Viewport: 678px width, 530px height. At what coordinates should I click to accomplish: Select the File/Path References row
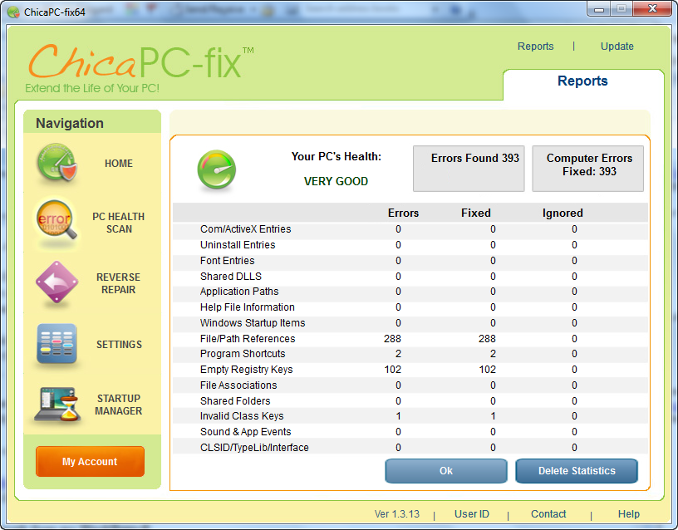tap(248, 339)
